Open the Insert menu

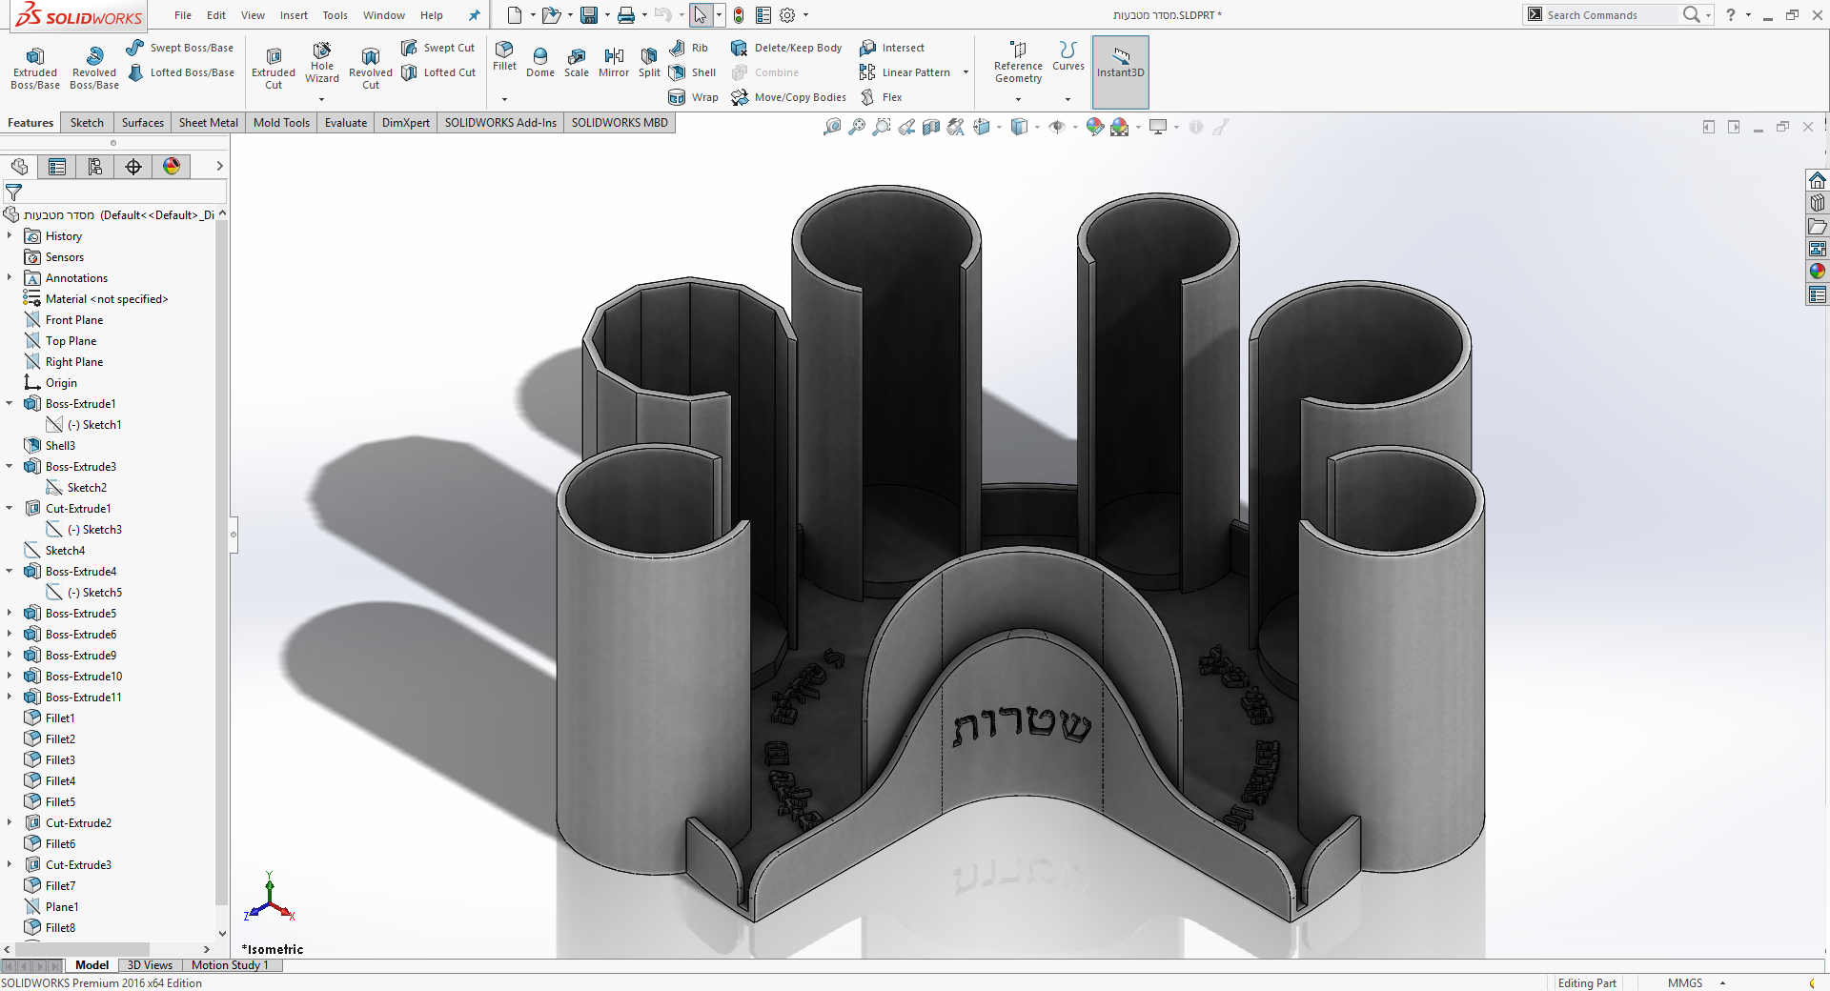(294, 15)
